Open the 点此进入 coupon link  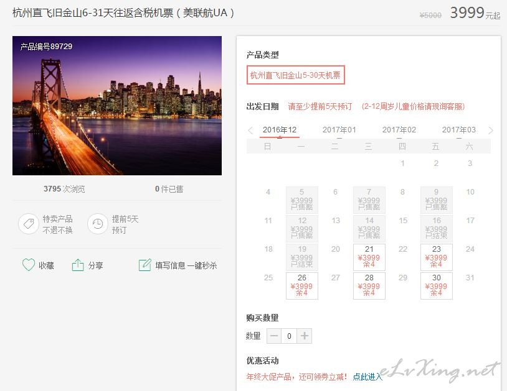click(367, 377)
